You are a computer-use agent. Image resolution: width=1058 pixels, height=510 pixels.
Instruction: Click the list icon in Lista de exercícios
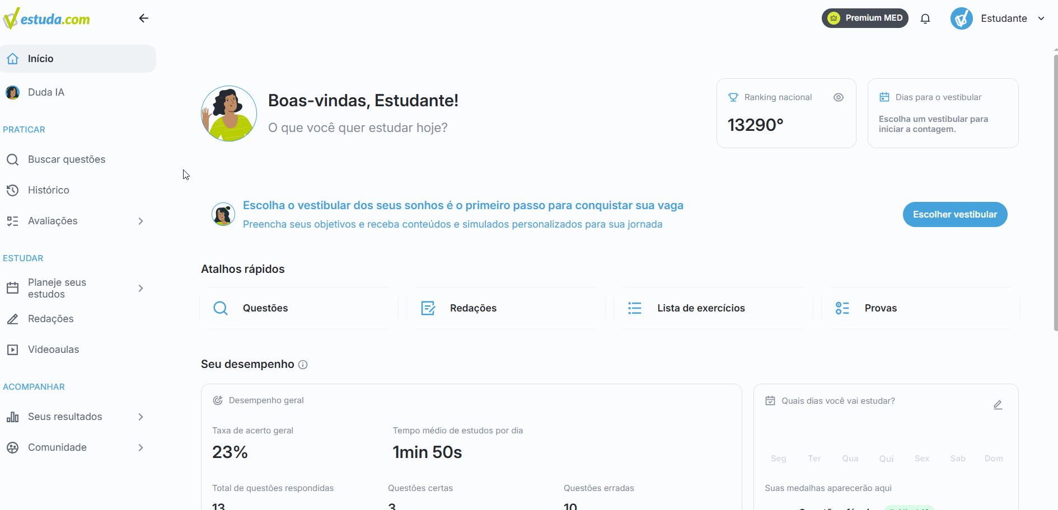click(635, 308)
